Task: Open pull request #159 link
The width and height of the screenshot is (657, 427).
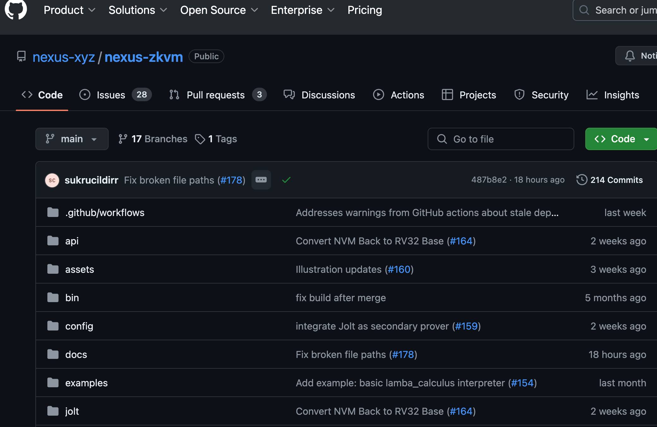Action: (466, 326)
